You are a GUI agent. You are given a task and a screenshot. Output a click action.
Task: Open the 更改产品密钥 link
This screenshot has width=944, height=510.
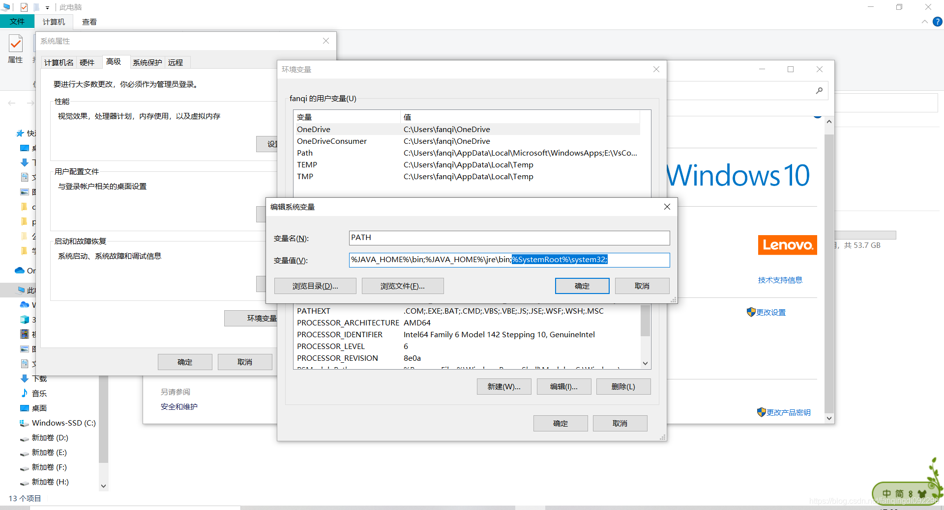784,412
